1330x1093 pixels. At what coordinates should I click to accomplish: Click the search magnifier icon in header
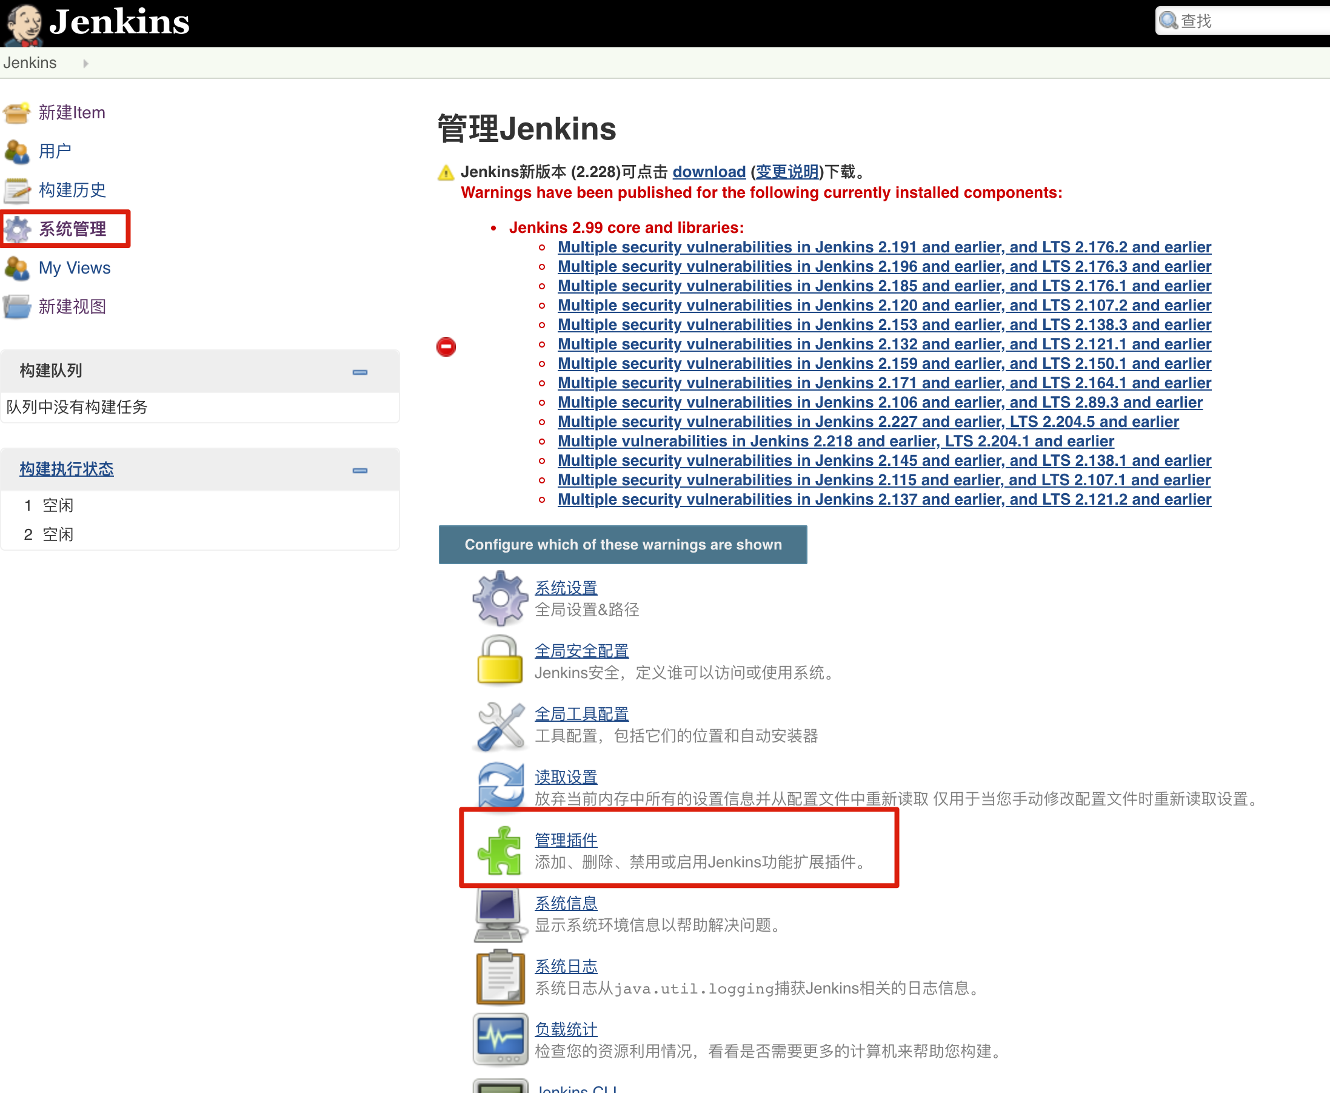click(x=1168, y=21)
